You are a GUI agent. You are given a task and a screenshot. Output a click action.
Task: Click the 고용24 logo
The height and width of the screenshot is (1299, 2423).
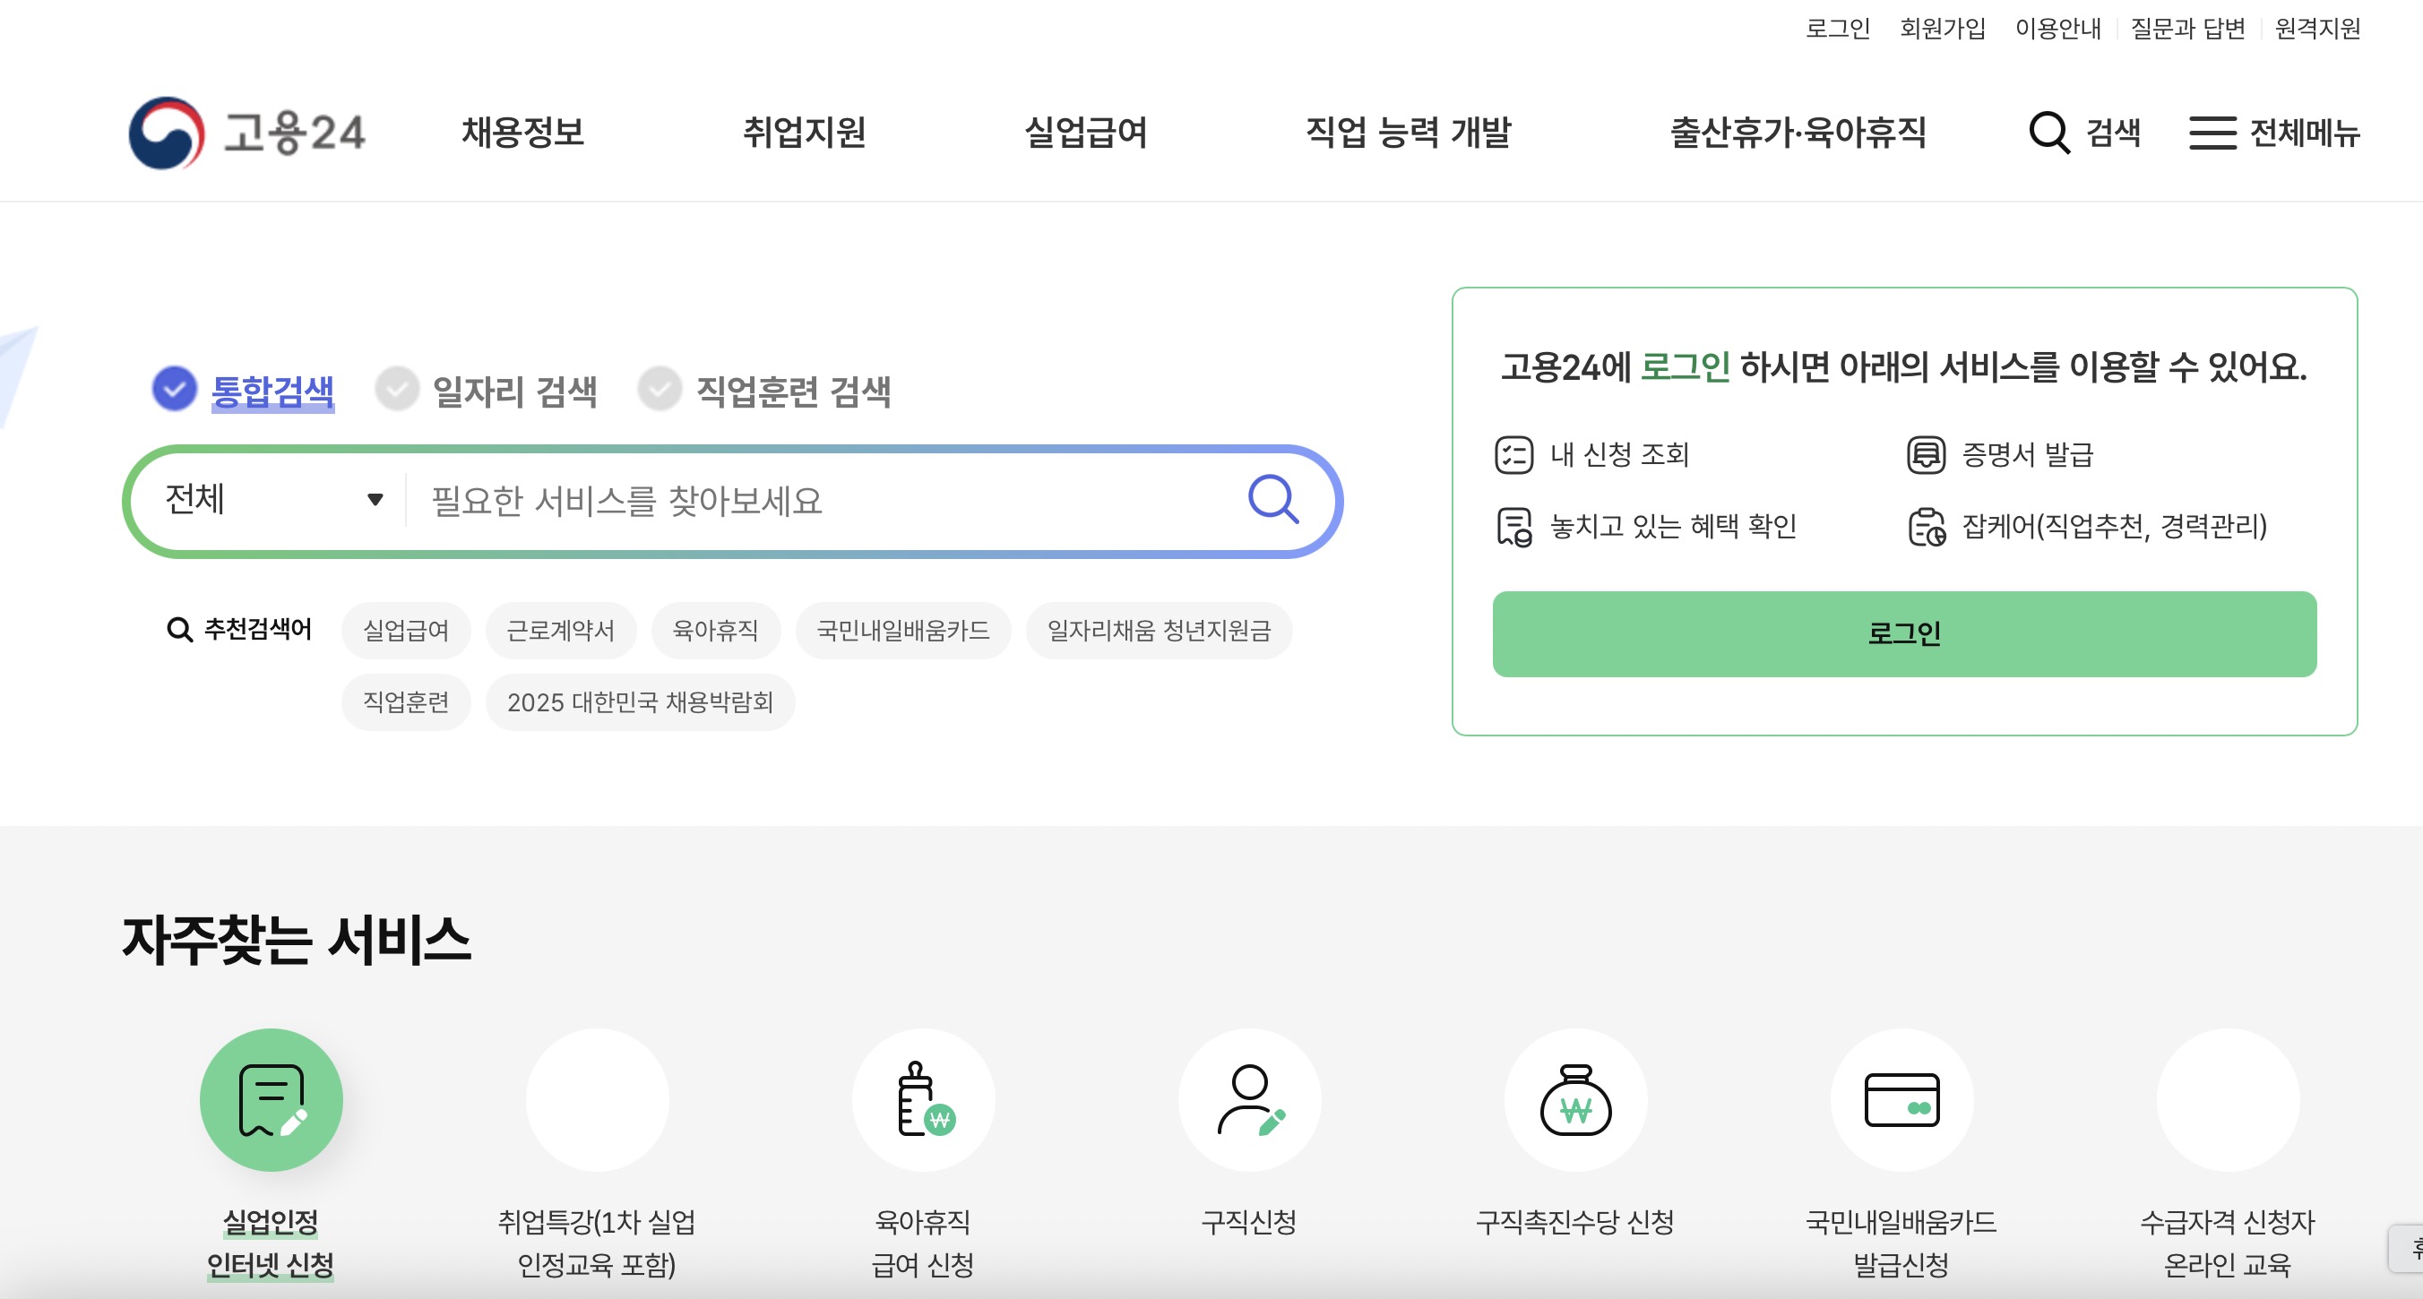(x=246, y=133)
